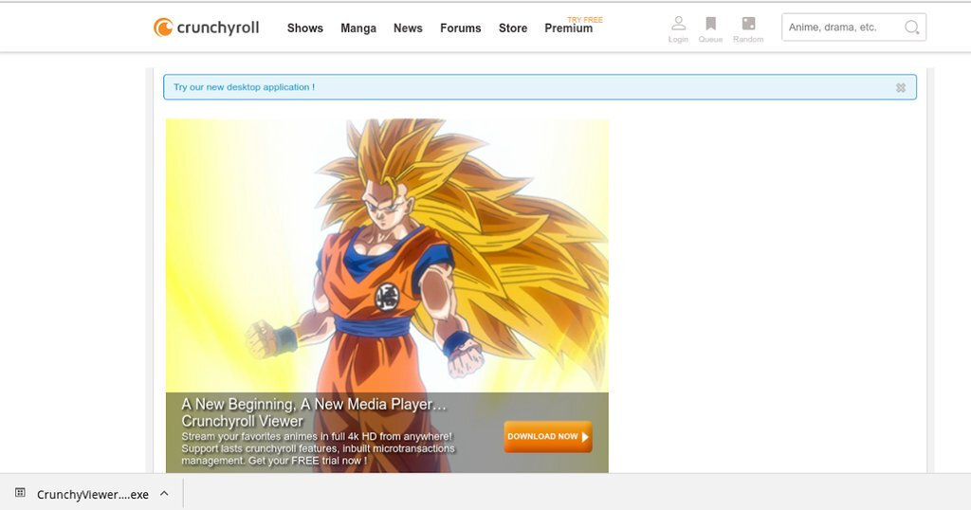
Task: Open the Premium try free page
Action: [x=569, y=27]
